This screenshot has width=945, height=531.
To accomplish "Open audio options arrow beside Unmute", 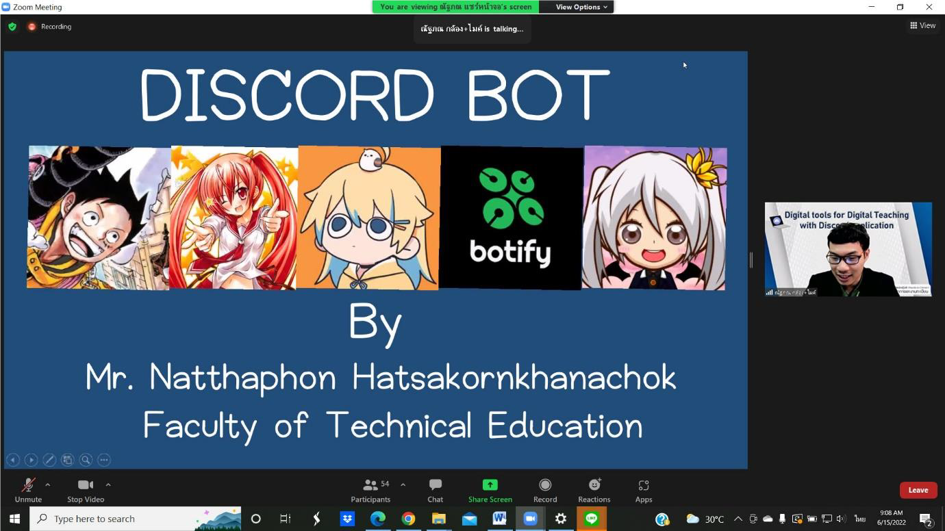I will 47,484.
